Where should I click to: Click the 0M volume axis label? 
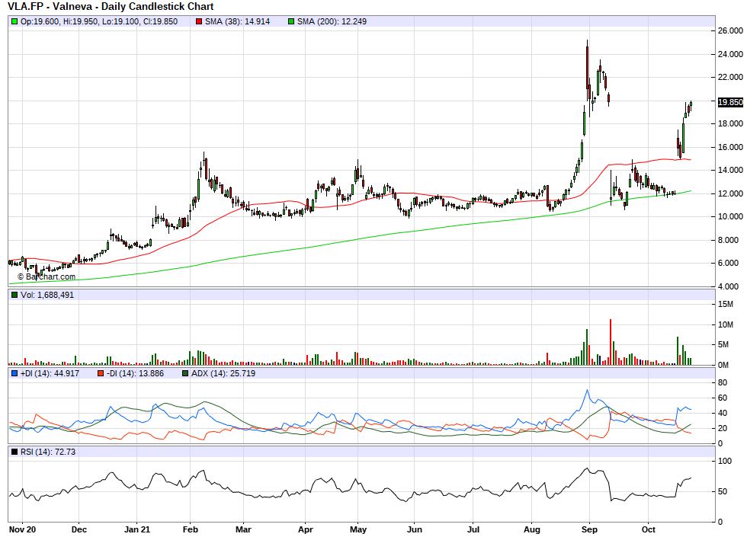(x=723, y=365)
